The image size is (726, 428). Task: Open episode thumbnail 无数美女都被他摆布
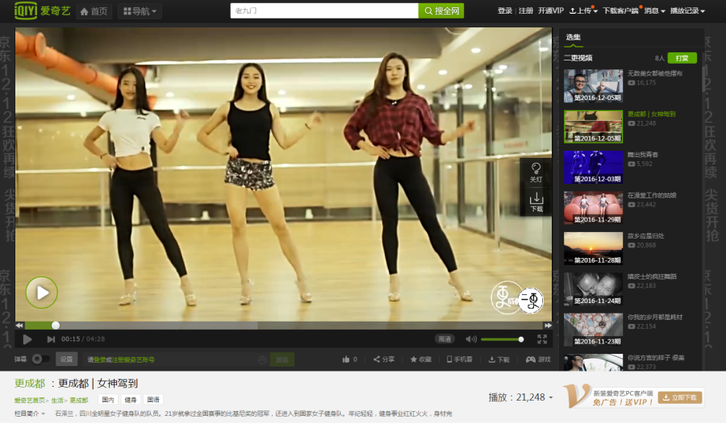coord(593,85)
